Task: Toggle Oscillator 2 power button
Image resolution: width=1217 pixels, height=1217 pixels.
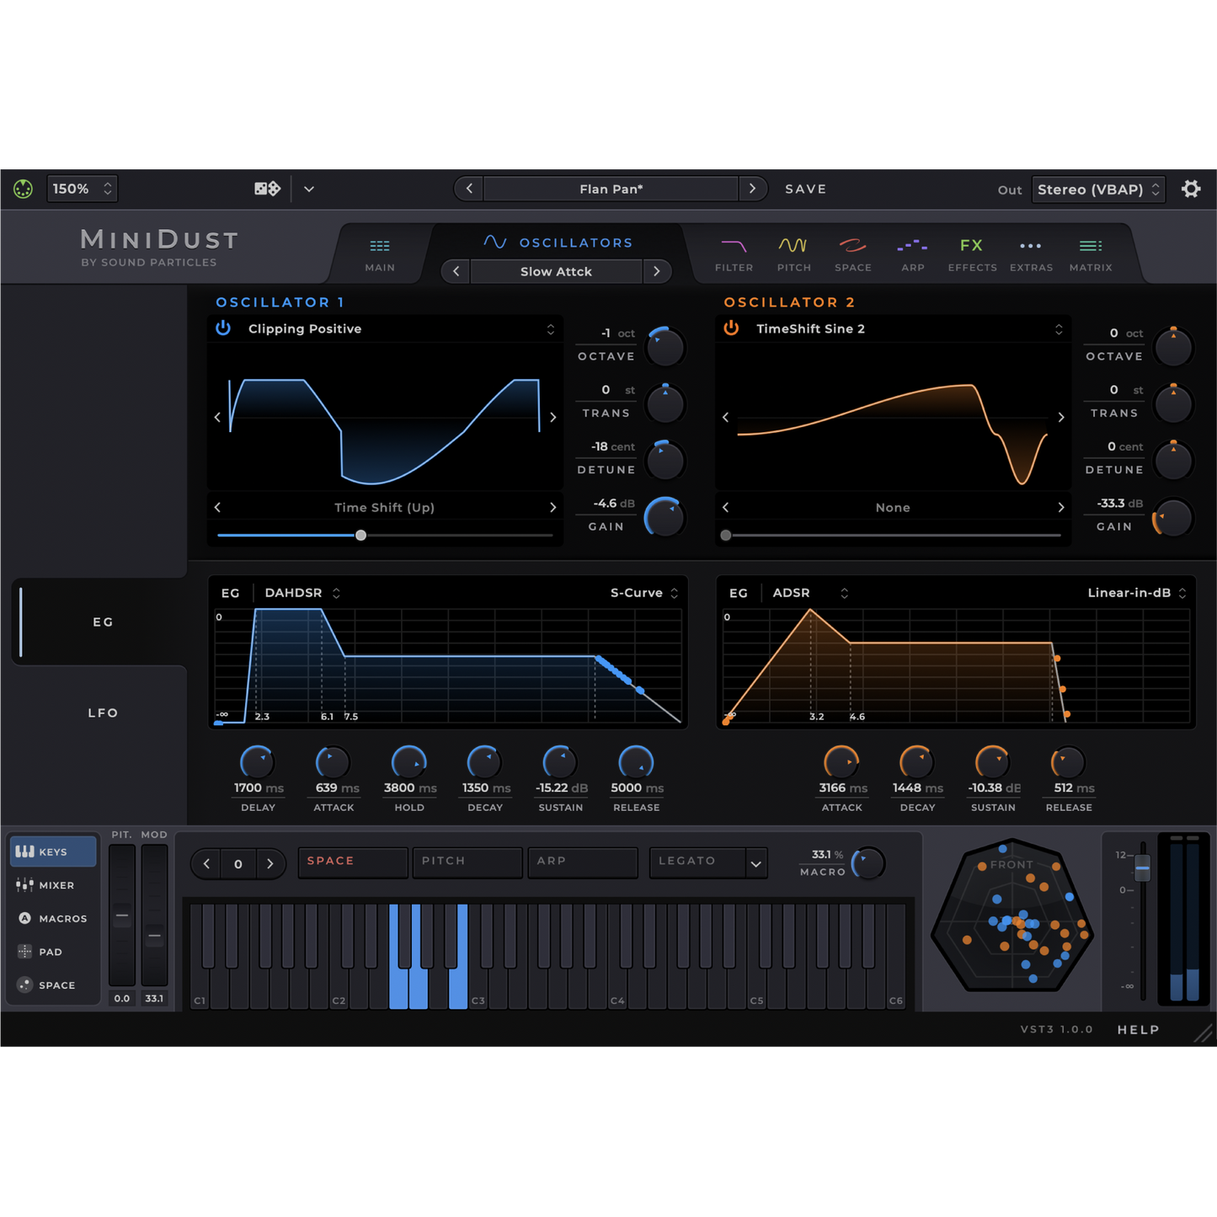Action: pyautogui.click(x=731, y=328)
